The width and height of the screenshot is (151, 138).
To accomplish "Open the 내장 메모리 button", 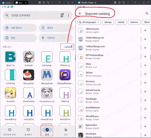I will click(20, 28).
